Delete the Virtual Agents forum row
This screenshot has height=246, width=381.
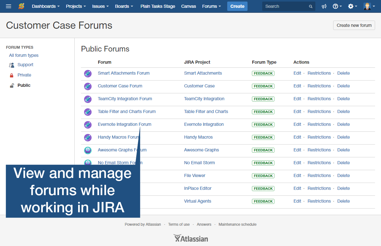343,201
